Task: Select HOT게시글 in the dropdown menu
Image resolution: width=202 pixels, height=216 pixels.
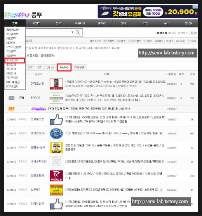Action: point(13,82)
